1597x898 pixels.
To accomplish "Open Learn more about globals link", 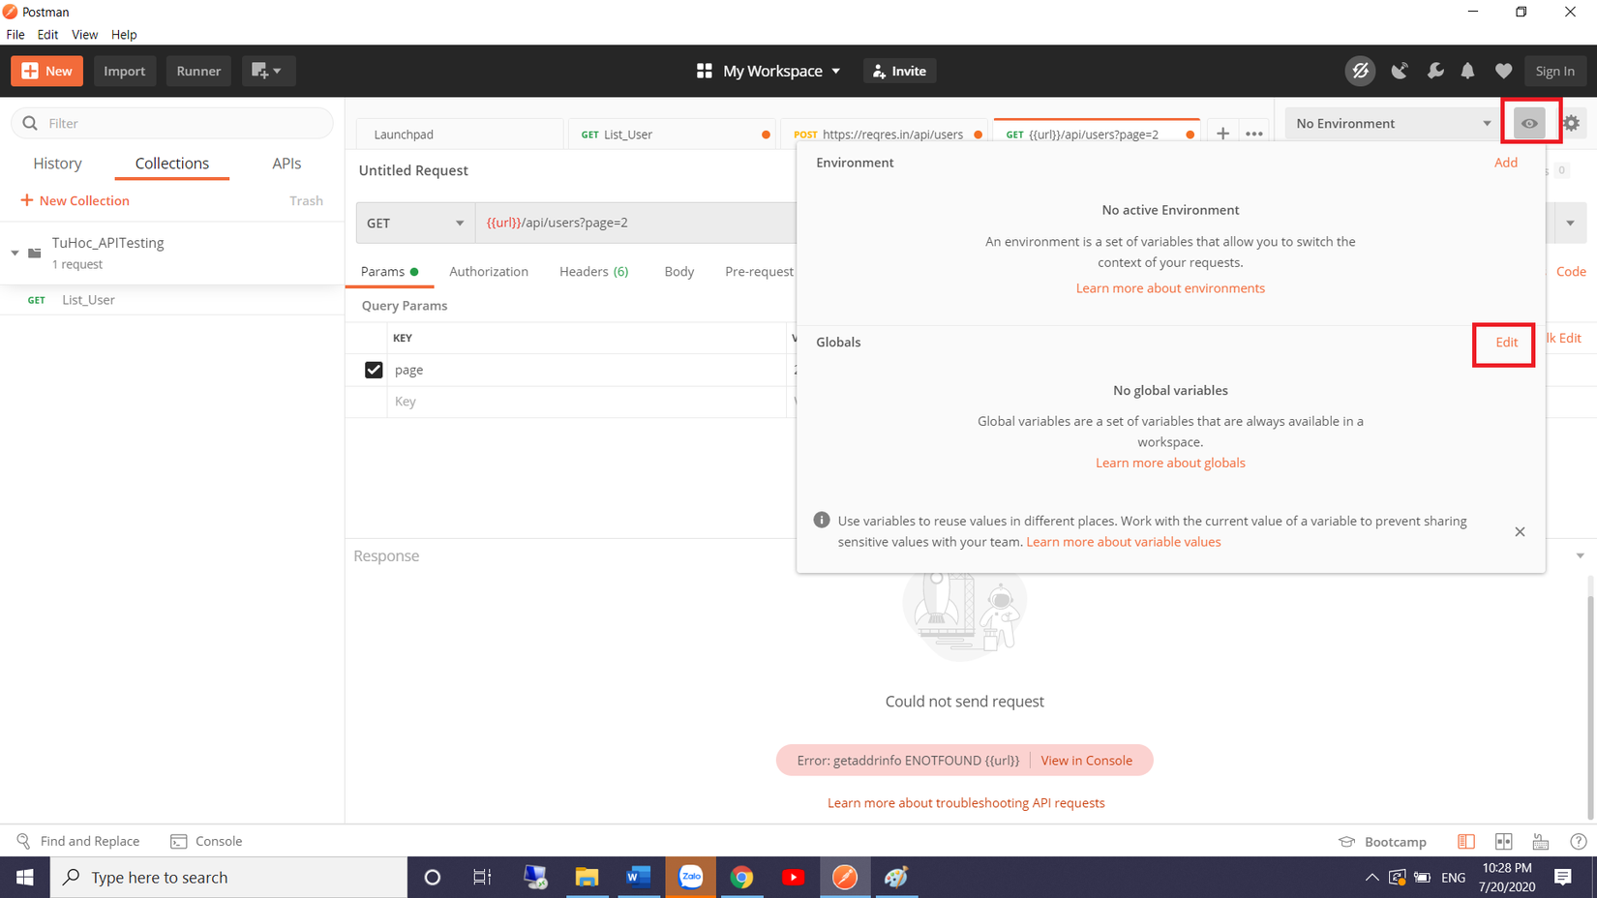I will click(x=1170, y=463).
